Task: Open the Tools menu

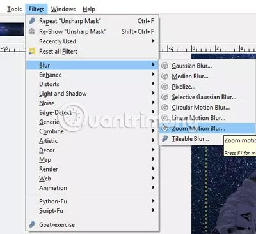Action: (x=15, y=9)
